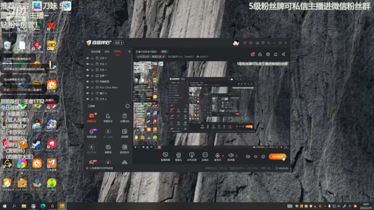
Task: Hide the Riot Client Main source
Action: point(87,87)
